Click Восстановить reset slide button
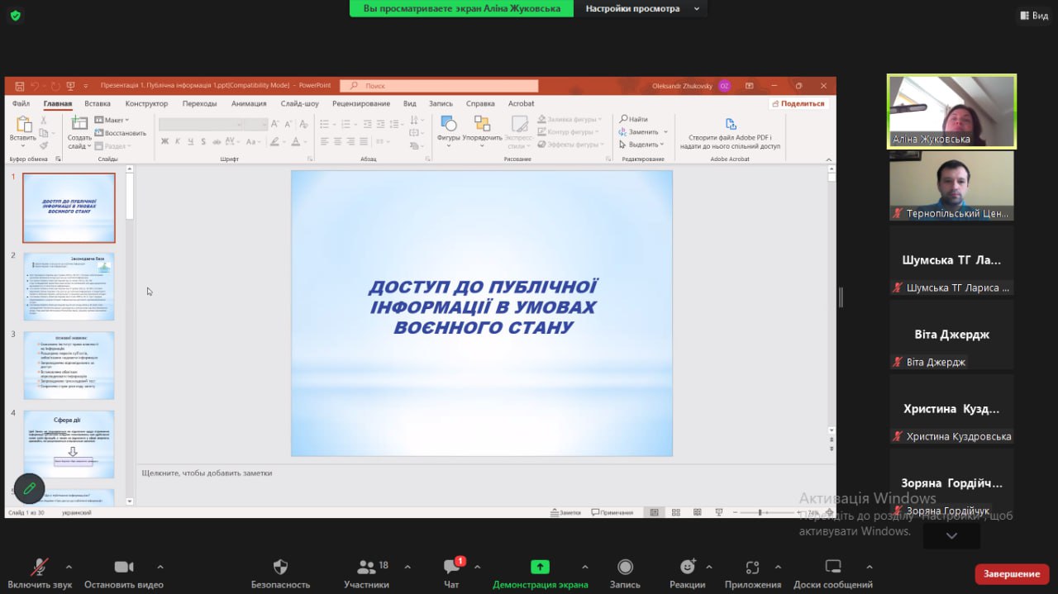 coord(120,133)
